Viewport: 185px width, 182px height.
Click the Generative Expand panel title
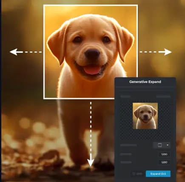pos(145,82)
